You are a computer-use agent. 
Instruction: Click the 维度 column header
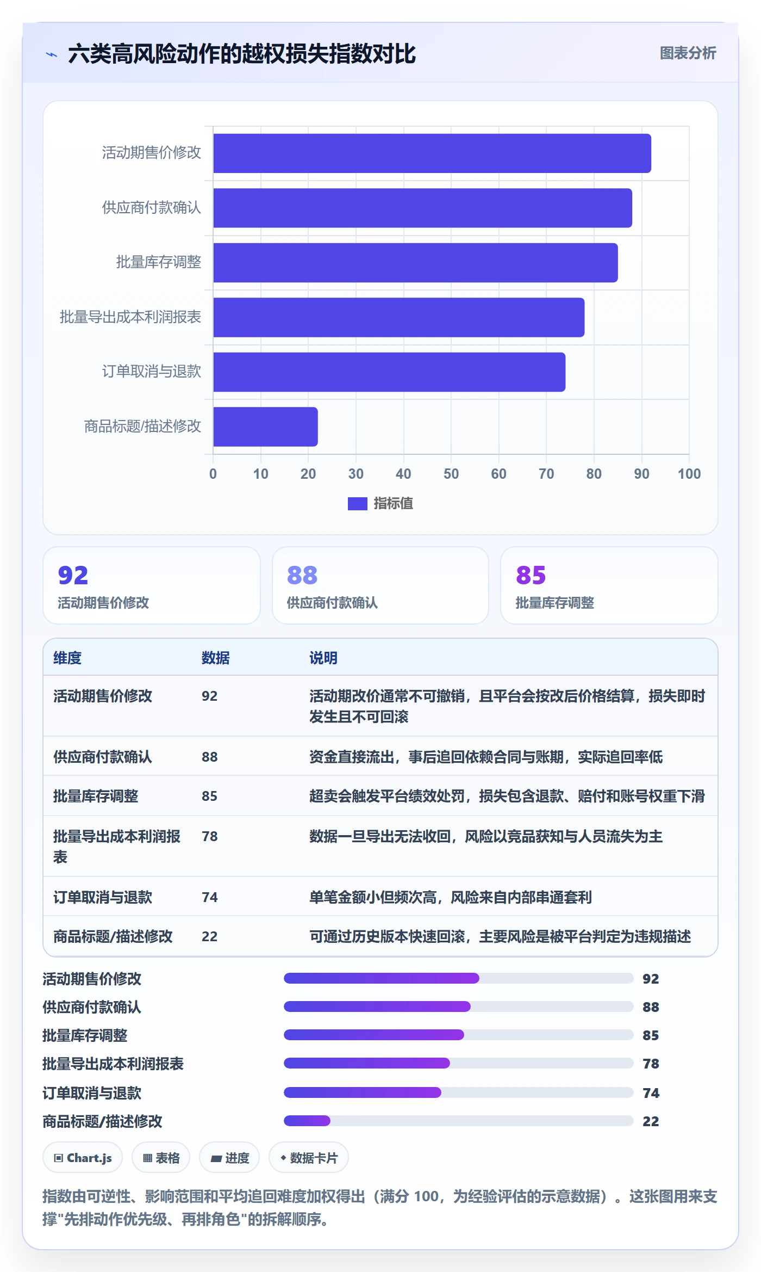[67, 658]
